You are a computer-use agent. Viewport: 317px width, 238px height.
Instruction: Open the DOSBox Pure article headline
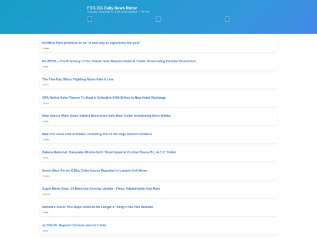(x=92, y=43)
